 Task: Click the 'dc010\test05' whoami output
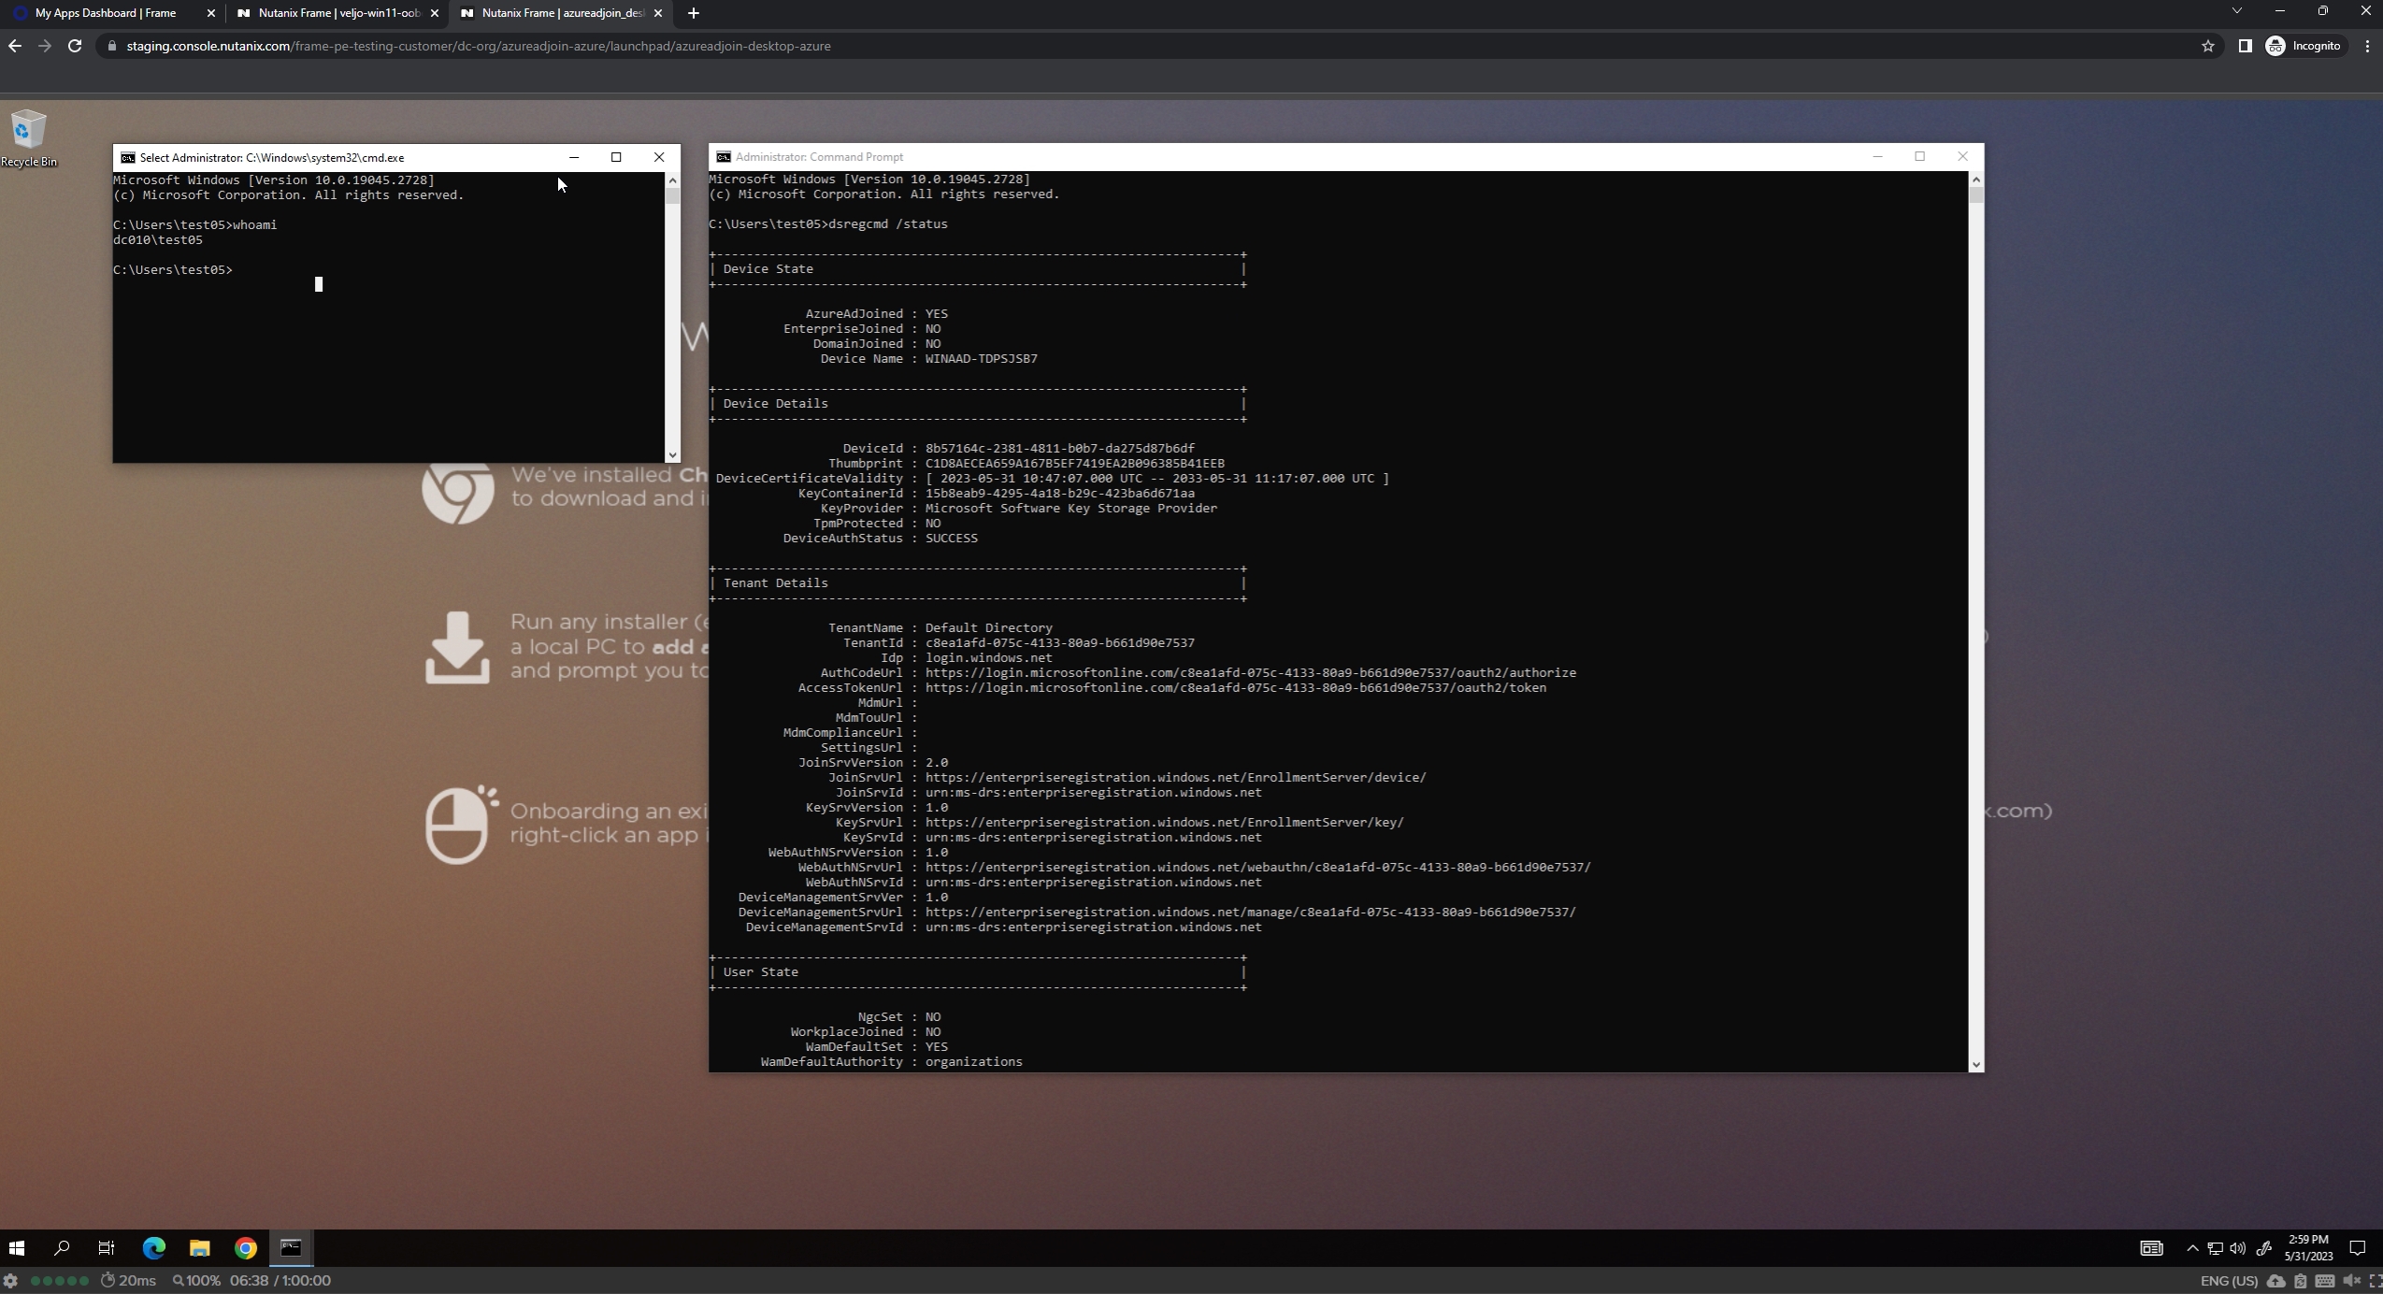pos(158,240)
